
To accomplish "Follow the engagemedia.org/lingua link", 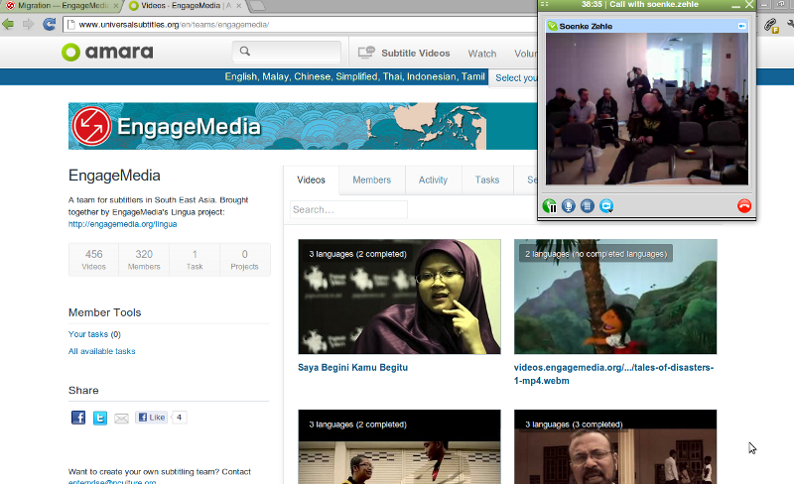I will (x=122, y=224).
